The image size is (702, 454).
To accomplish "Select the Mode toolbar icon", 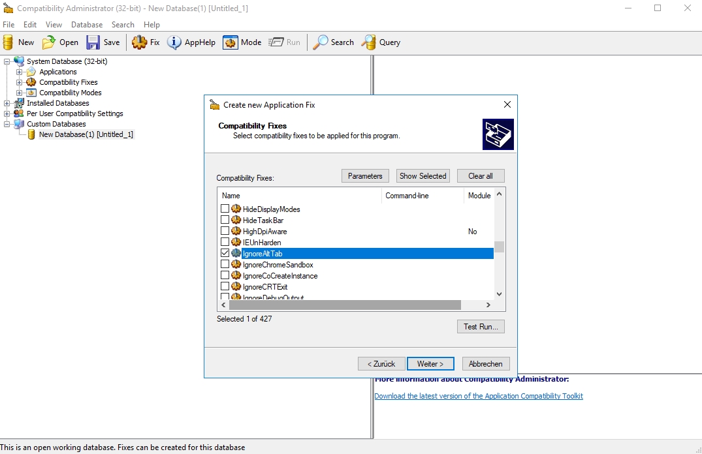I will (230, 42).
